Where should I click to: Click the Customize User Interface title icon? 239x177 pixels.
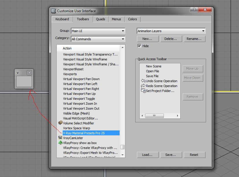[53, 11]
